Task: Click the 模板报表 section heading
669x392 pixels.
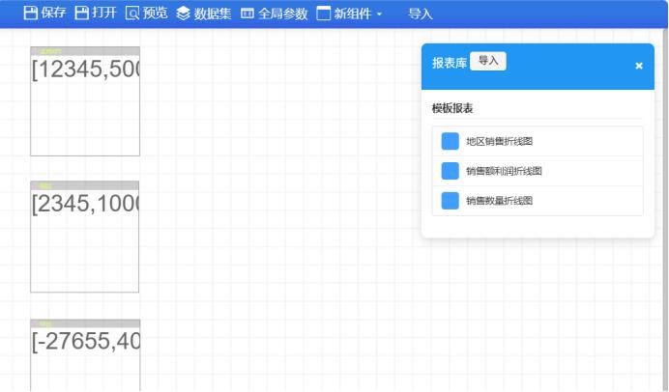Action: point(452,108)
